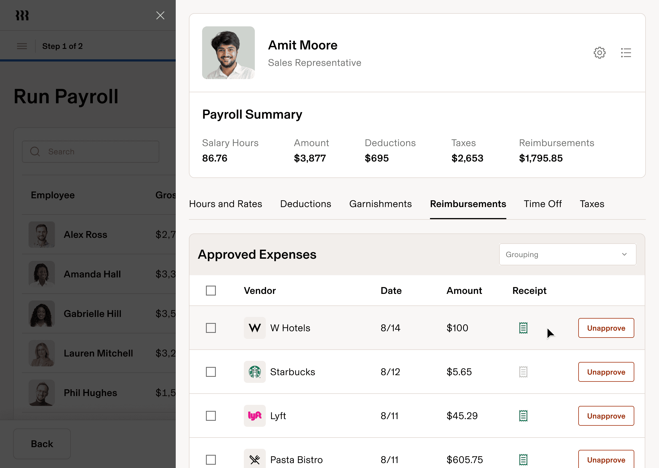Click the Step 1 of 2 label

[63, 46]
